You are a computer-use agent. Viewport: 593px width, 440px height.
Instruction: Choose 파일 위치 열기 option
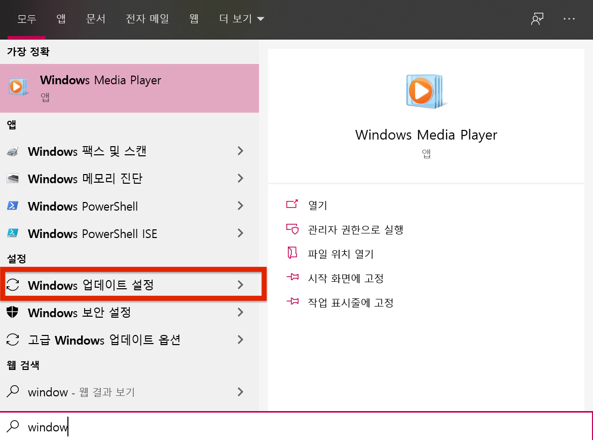coord(341,254)
